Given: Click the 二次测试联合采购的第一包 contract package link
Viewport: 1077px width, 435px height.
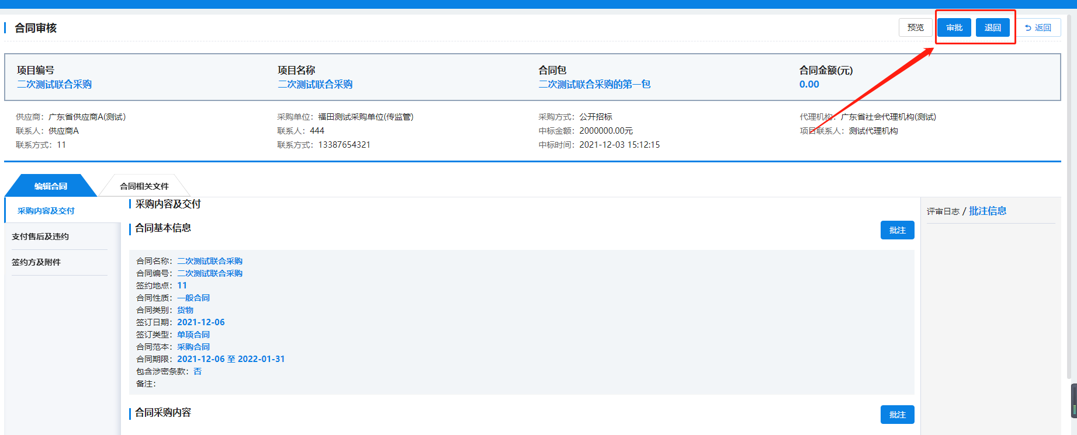Looking at the screenshot, I should point(594,84).
